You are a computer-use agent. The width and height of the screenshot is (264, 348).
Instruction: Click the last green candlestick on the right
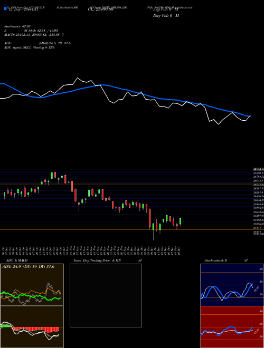pos(180,221)
